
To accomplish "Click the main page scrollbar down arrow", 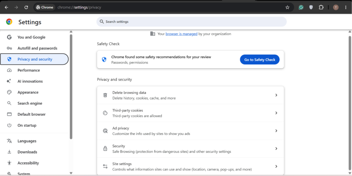I will [350, 173].
